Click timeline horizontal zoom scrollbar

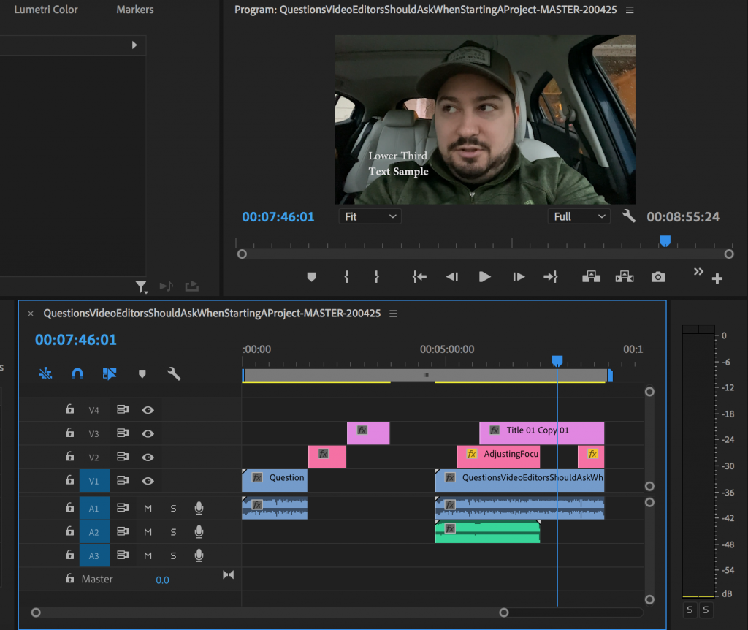coord(270,612)
